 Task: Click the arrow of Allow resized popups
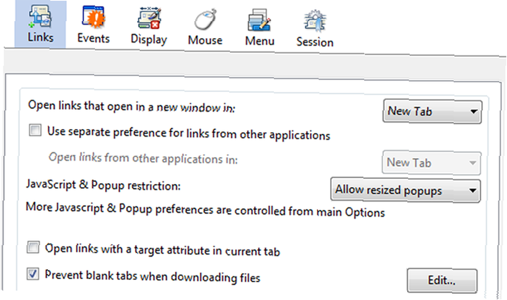click(473, 191)
